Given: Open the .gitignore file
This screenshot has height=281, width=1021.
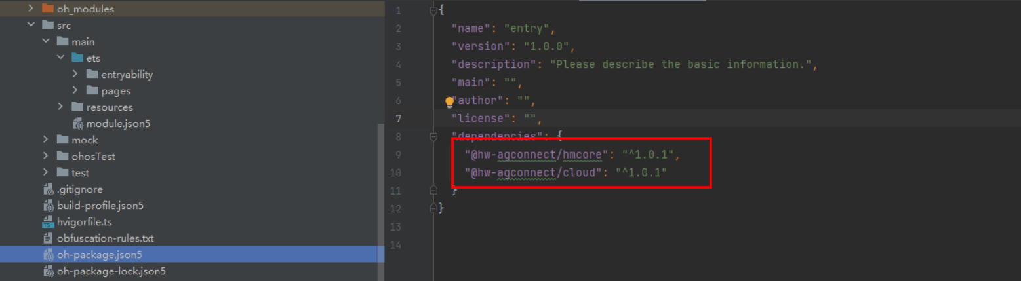Looking at the screenshot, I should point(80,189).
